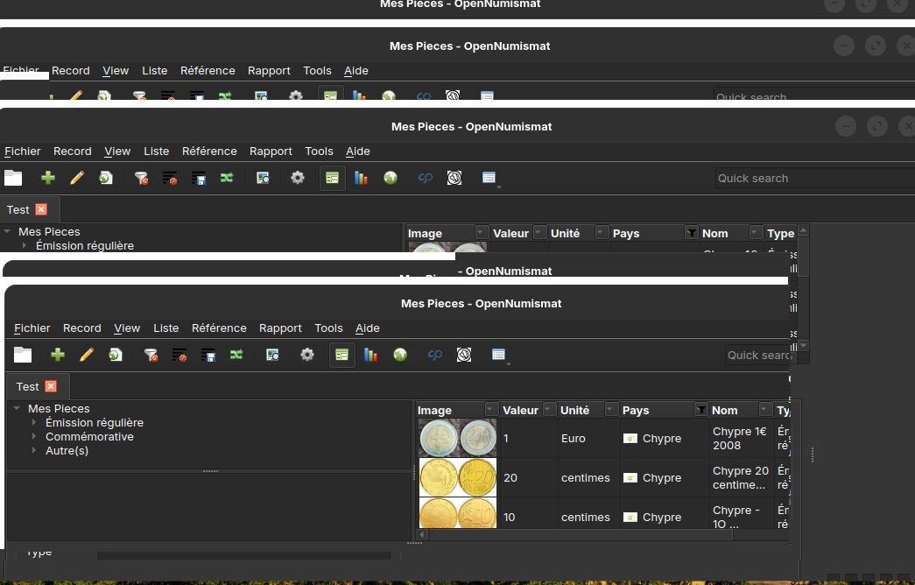Close Test tab in front window
915x585 pixels.
coord(52,386)
